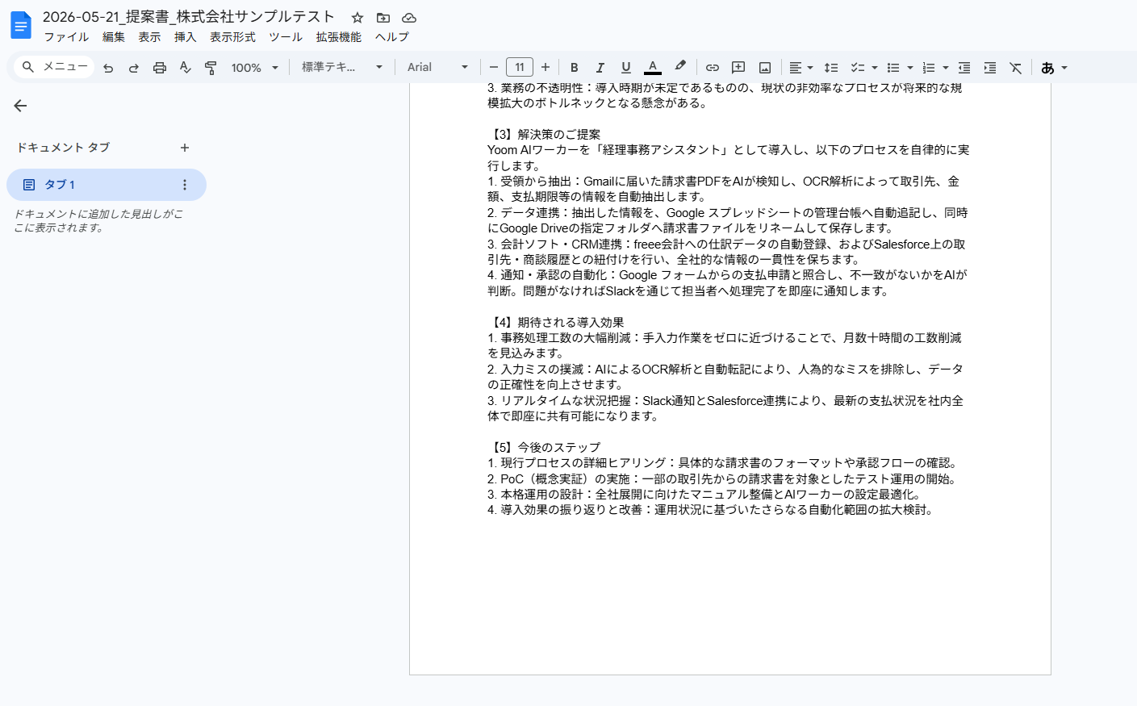The height and width of the screenshot is (706, 1137).
Task: Click the print icon
Action: 160,68
